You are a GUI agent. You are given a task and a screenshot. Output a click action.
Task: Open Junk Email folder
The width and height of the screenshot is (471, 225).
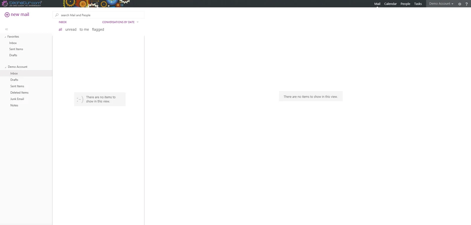point(17,99)
